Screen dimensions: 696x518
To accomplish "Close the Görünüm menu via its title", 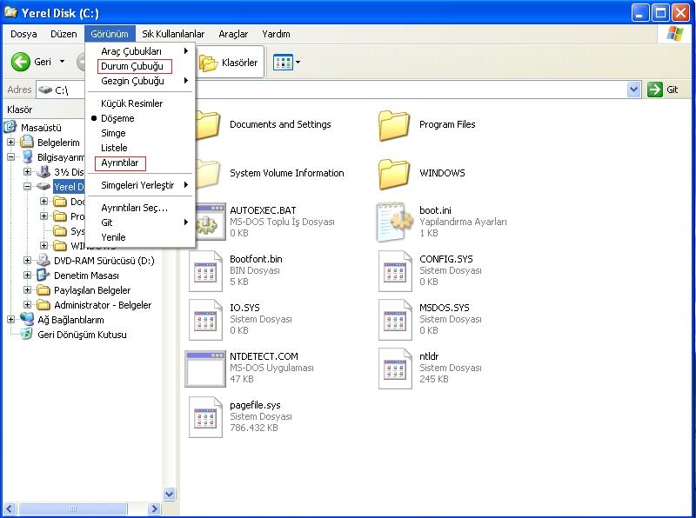I will coord(110,34).
